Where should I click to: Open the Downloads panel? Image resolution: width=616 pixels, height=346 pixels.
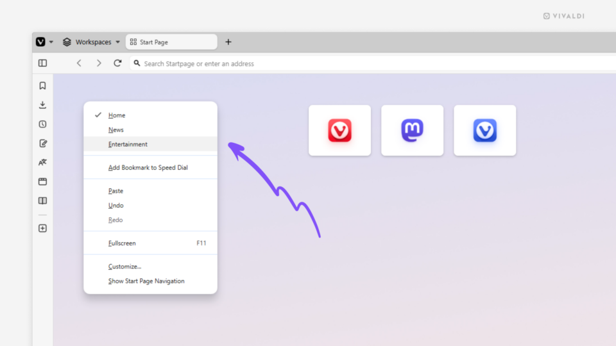pyautogui.click(x=43, y=104)
